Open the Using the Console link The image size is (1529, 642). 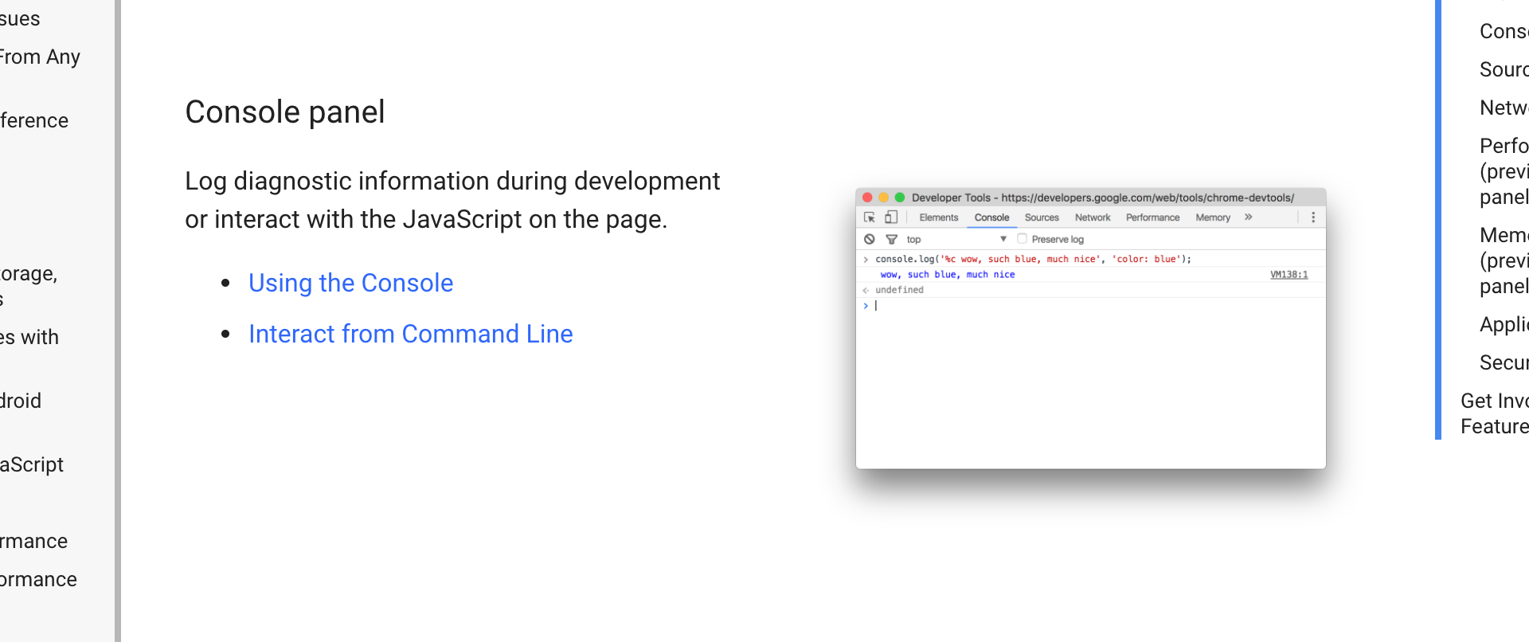click(x=350, y=283)
